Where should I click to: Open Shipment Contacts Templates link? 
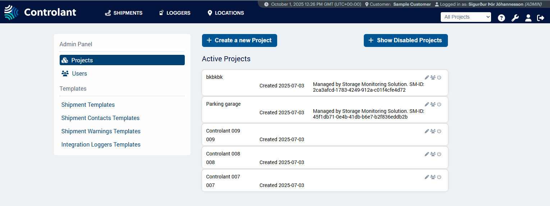pyautogui.click(x=100, y=118)
